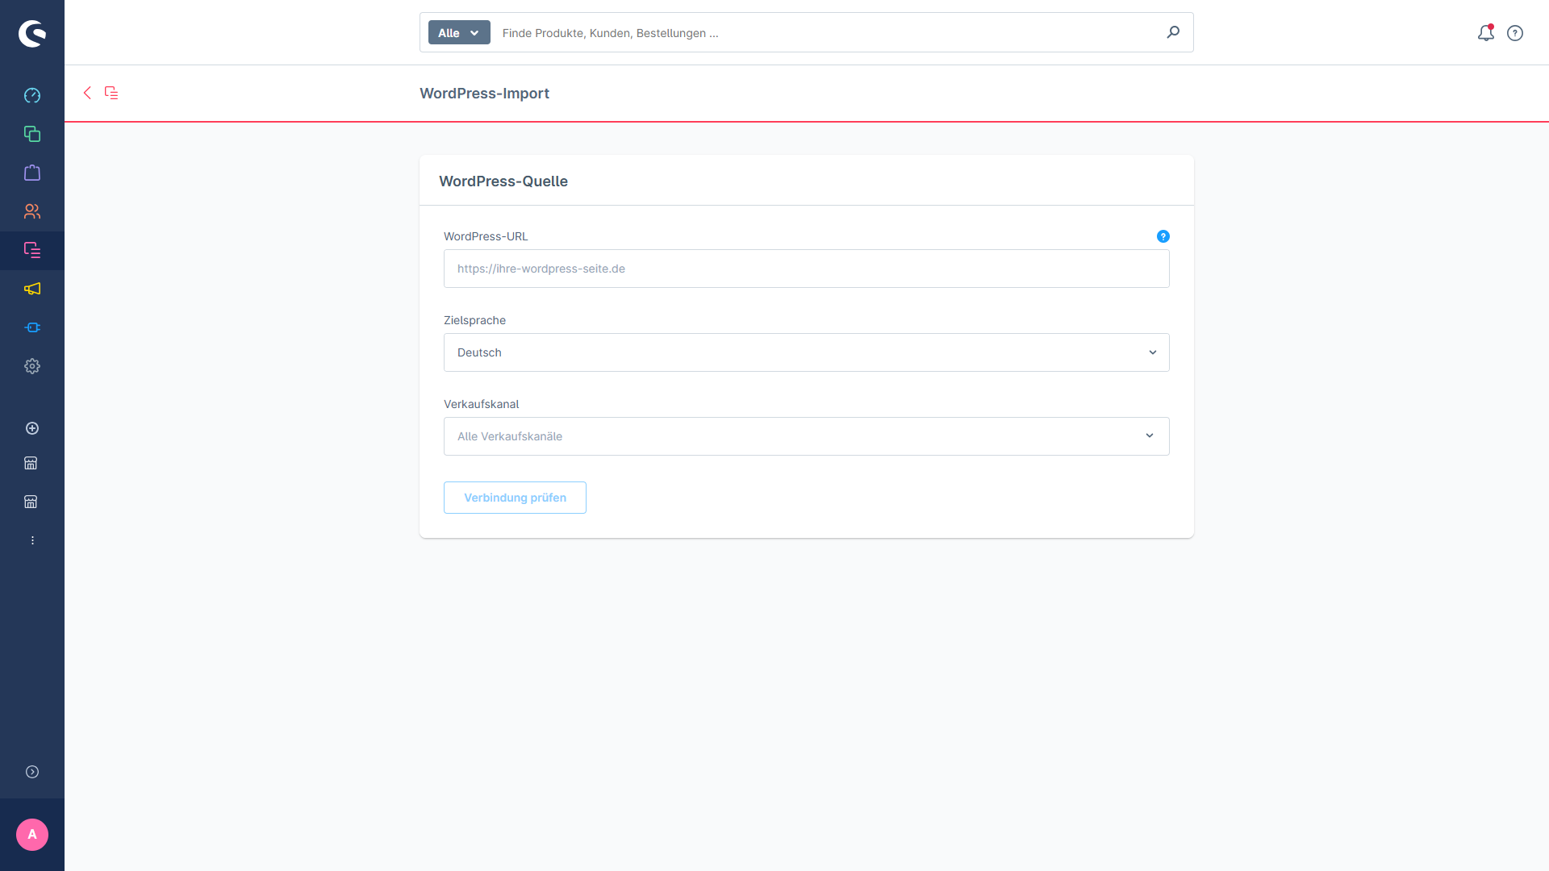This screenshot has width=1549, height=871.
Task: Click the Verbindung prüfen button
Action: click(x=515, y=498)
